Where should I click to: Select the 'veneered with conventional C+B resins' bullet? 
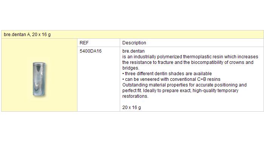pos(171,79)
